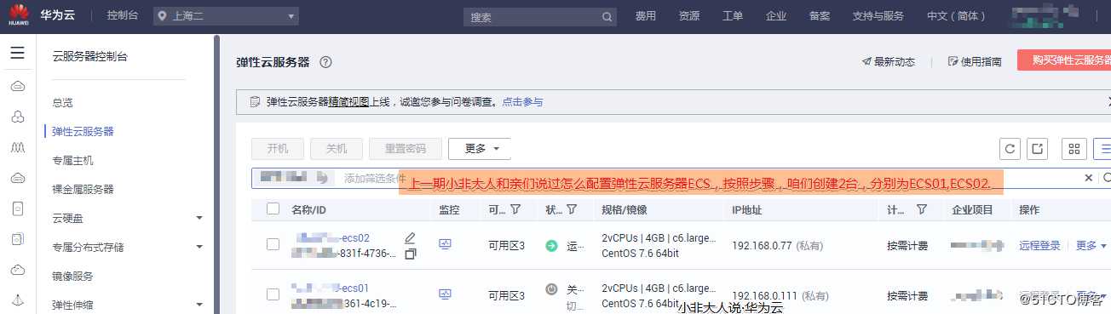Screen dimensions: 1111x314
Task: Click the 关机 shutdown button
Action: pos(337,148)
